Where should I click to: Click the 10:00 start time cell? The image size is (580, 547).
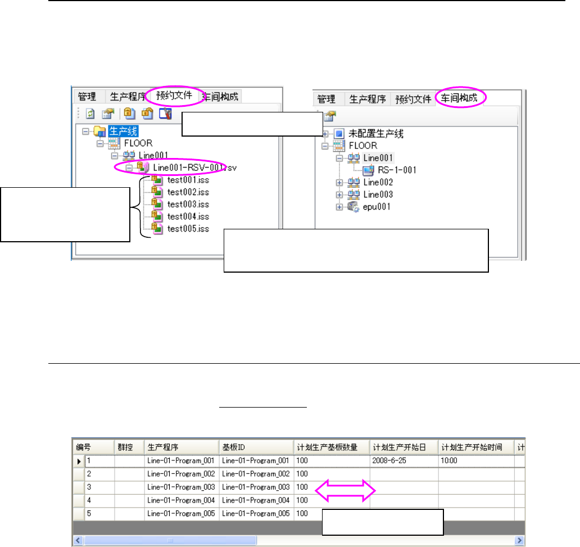pyautogui.click(x=477, y=461)
